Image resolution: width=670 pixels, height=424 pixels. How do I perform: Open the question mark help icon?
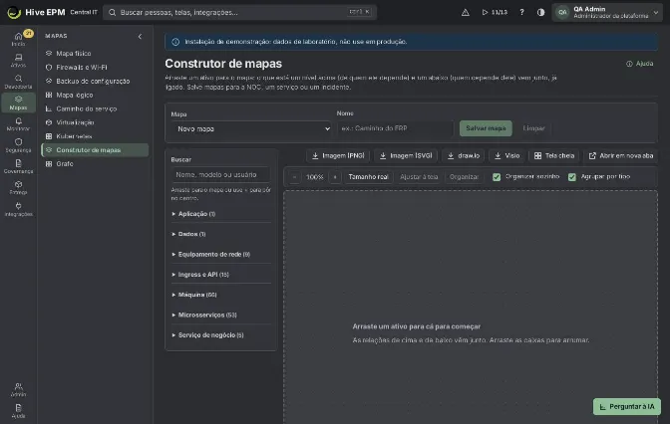coord(521,12)
